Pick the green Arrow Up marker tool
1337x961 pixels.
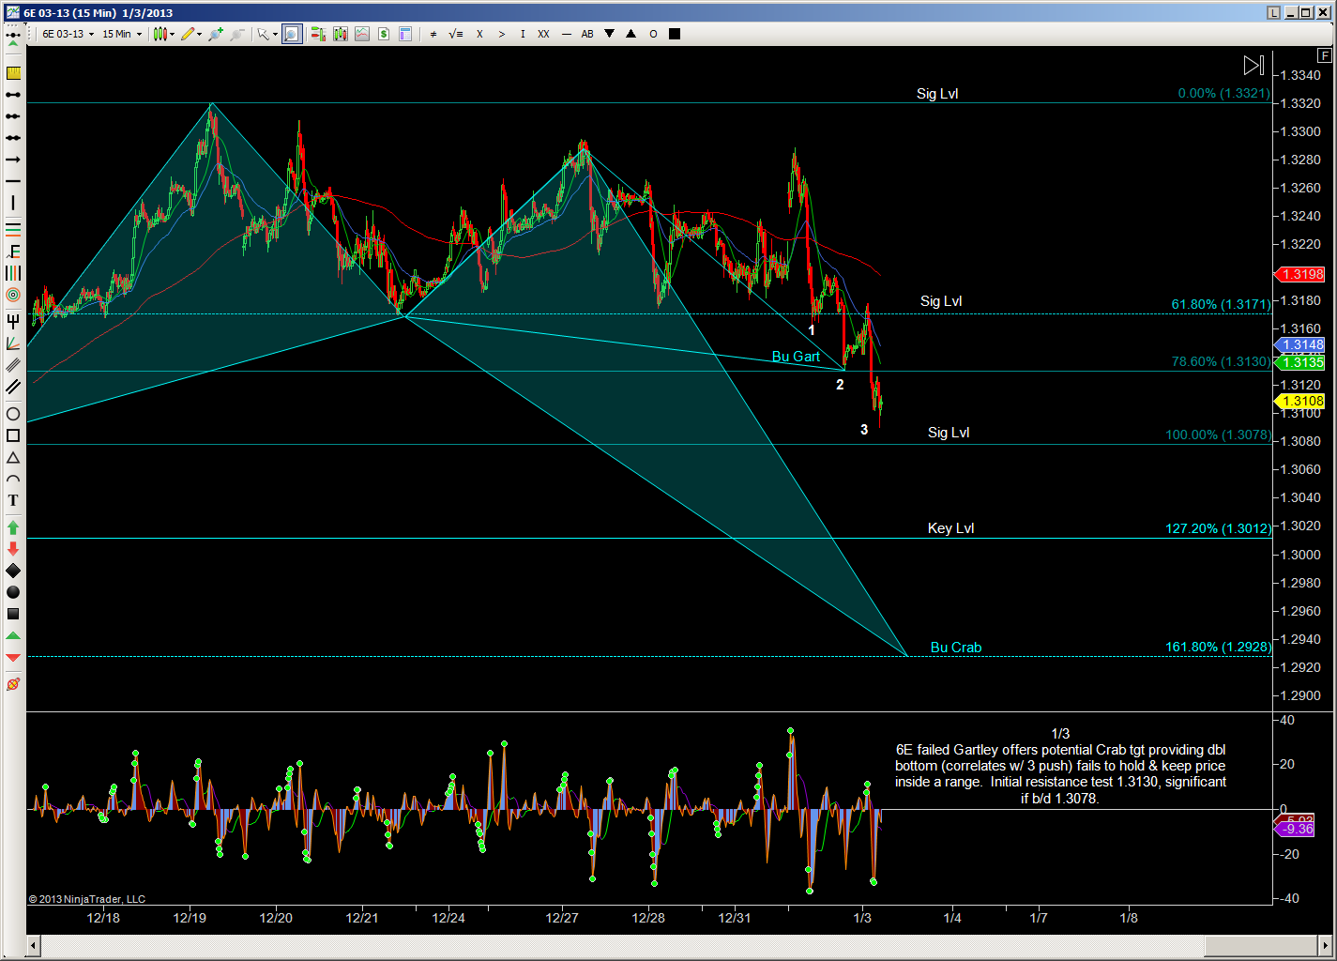[x=13, y=527]
